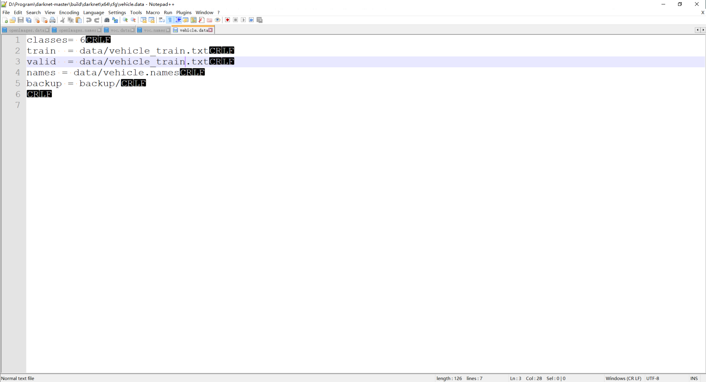Save all open documents
This screenshot has height=382, width=706.
[28, 20]
